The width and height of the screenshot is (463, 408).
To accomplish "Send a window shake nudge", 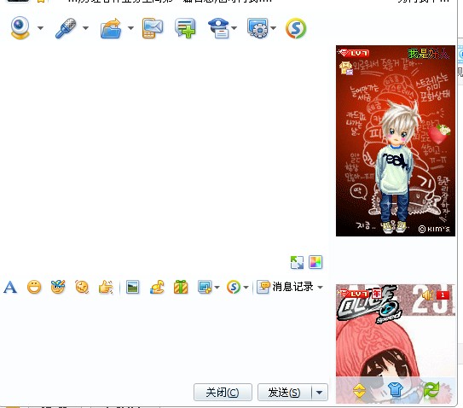I will pyautogui.click(x=82, y=287).
